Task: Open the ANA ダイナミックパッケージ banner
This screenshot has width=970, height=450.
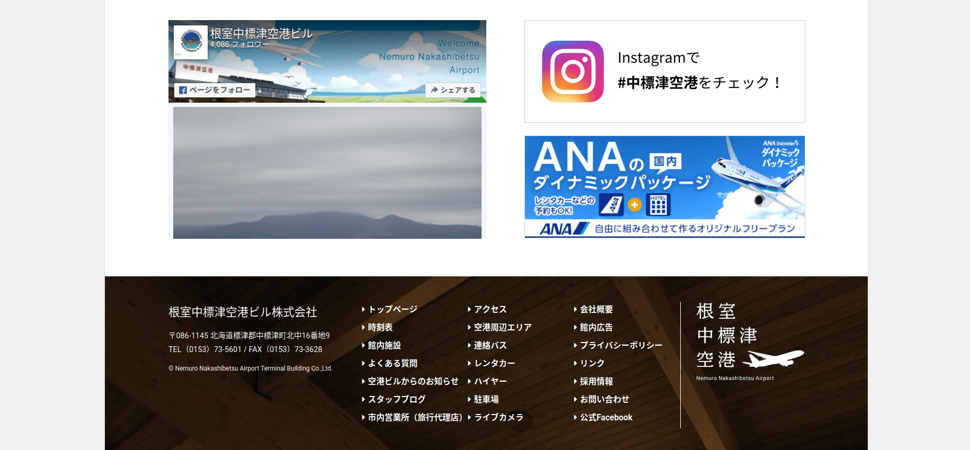Action: click(664, 187)
